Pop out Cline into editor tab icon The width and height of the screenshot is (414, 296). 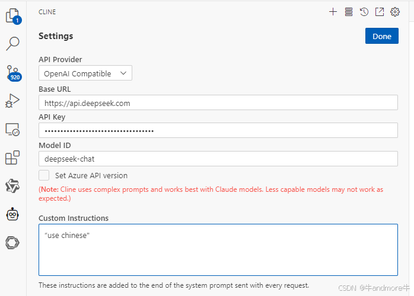tap(380, 12)
